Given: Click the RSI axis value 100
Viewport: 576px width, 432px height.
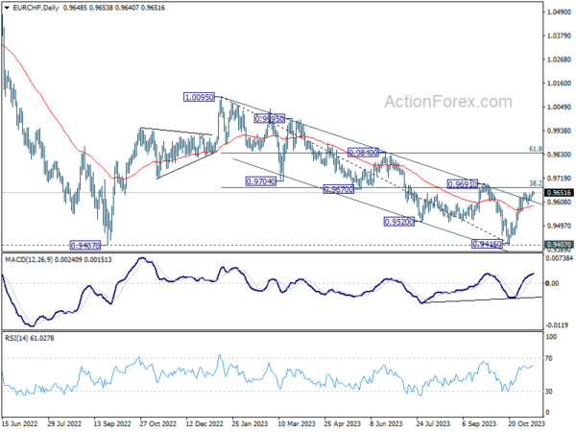Looking at the screenshot, I should click(551, 337).
